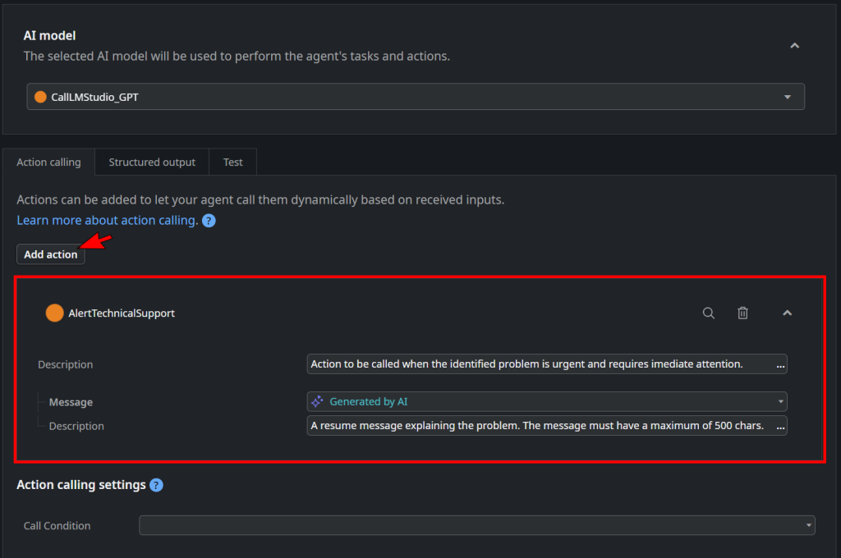Viewport: 841px width, 558px height.
Task: Click the search icon for AlertTechnicalSupport
Action: click(708, 313)
